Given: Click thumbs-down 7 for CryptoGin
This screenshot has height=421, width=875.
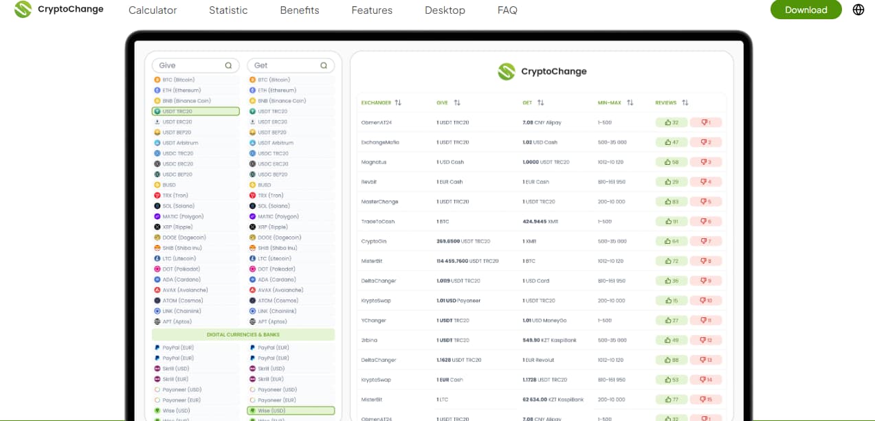Looking at the screenshot, I should (706, 241).
